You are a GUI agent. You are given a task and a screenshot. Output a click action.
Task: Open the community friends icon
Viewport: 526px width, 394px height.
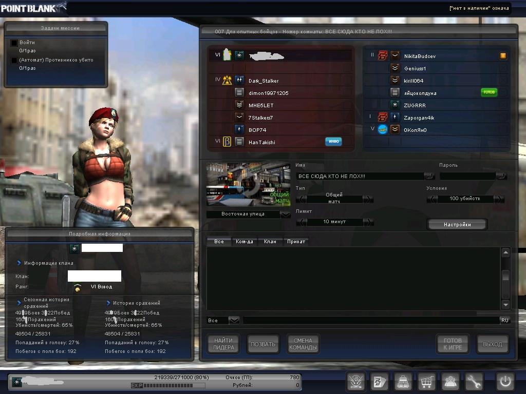[x=450, y=382]
